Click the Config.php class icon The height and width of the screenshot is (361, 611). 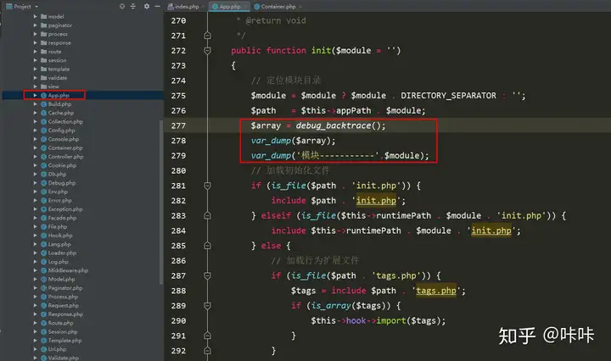(x=43, y=131)
